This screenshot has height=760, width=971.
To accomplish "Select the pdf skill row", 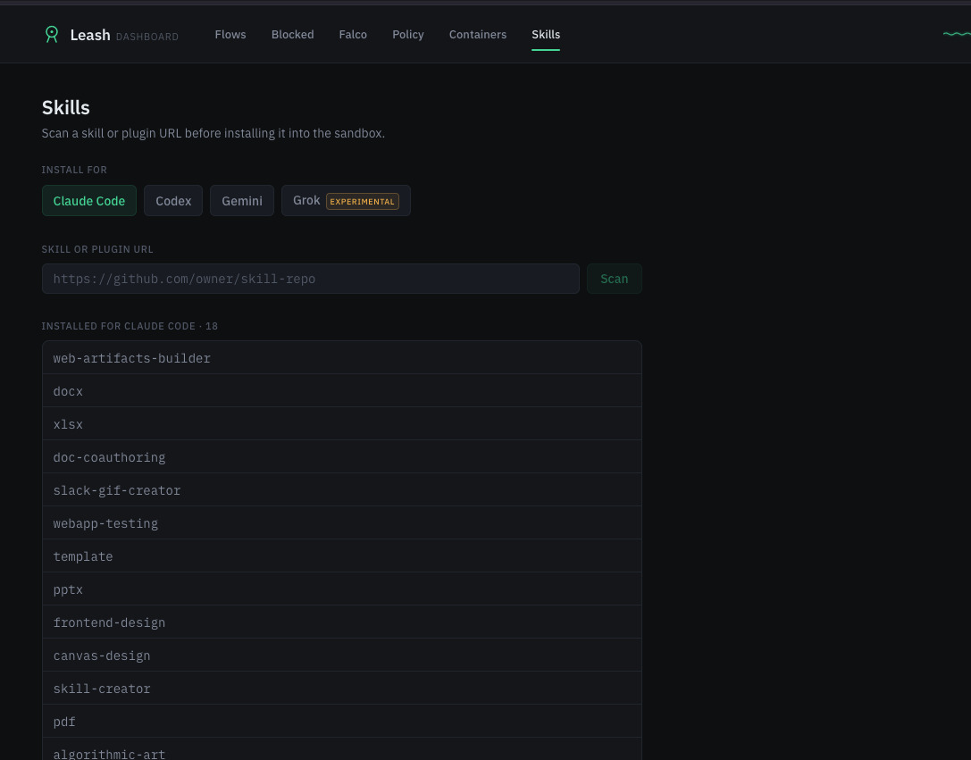I will [342, 721].
